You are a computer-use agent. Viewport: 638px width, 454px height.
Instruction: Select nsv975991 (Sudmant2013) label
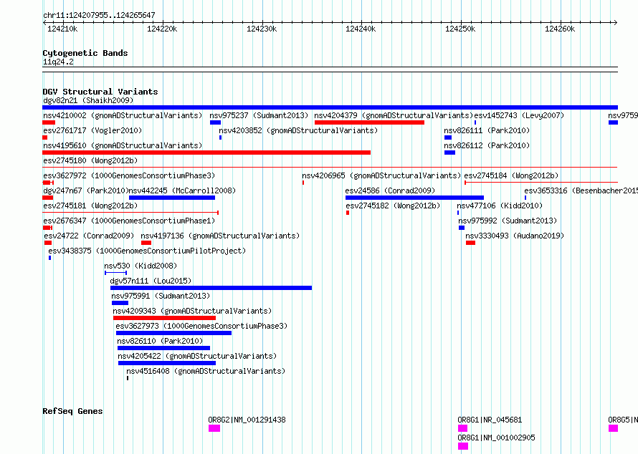(x=161, y=296)
